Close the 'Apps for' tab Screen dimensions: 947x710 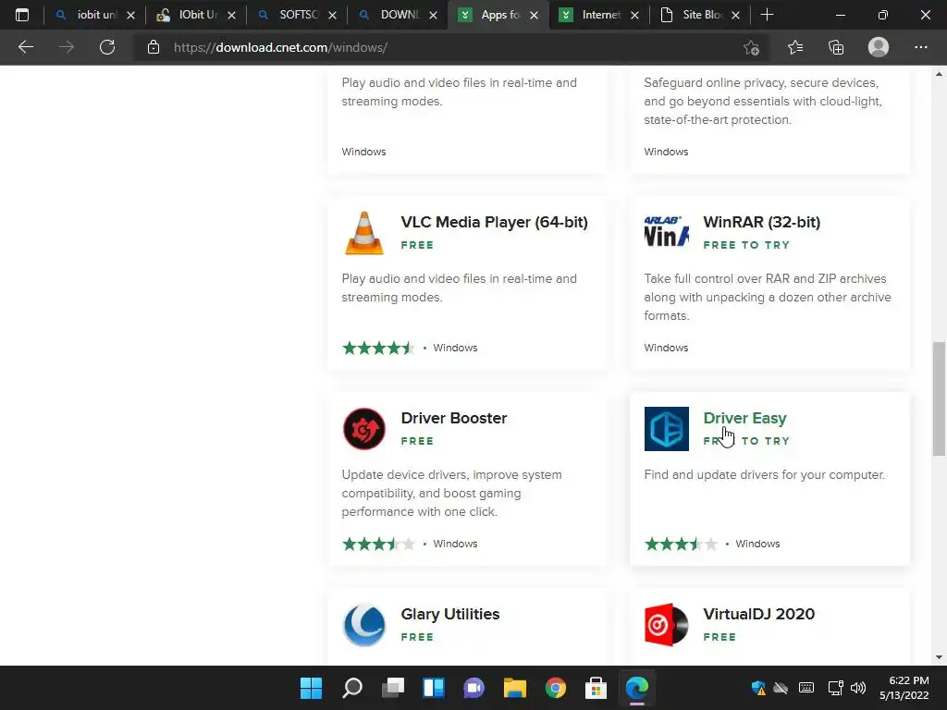click(534, 15)
